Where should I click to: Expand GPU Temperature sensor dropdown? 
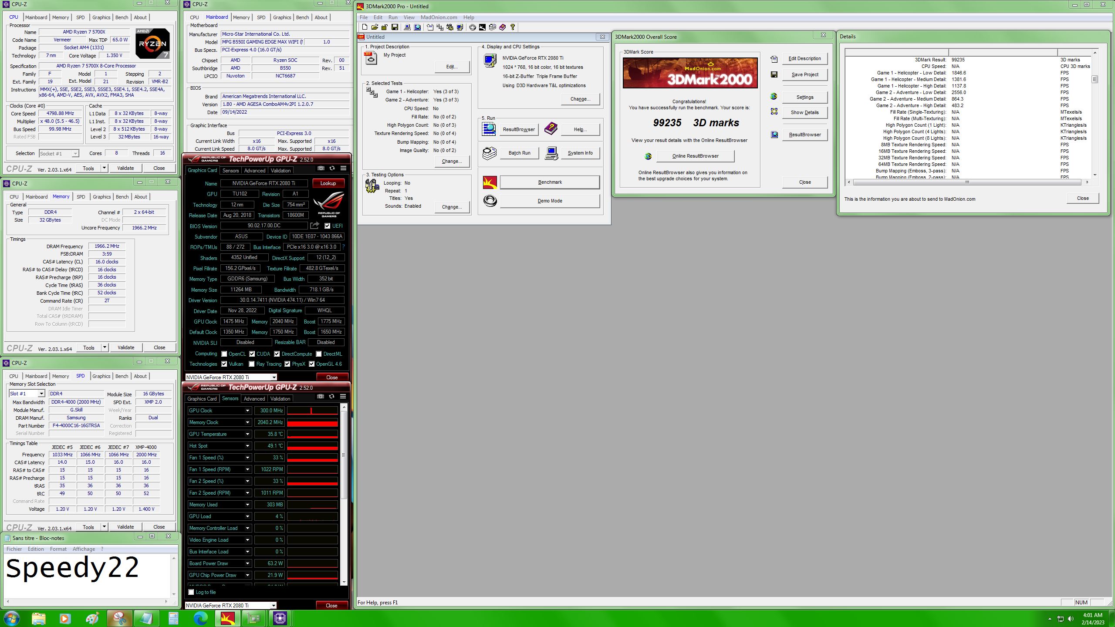coord(247,434)
